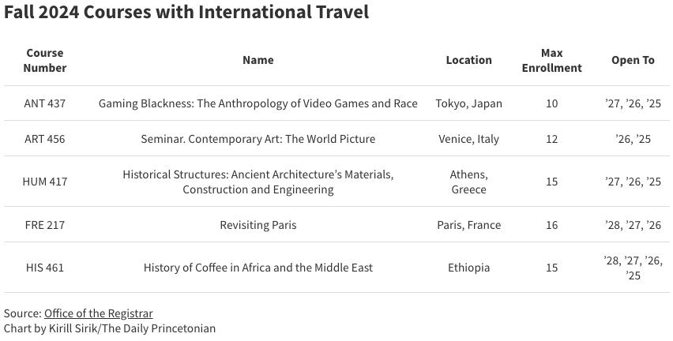Click the Location column header
Screen dimensions: 673x341
[x=468, y=60]
